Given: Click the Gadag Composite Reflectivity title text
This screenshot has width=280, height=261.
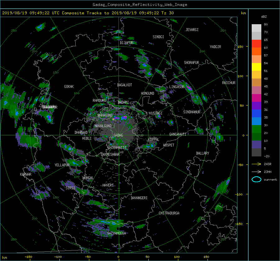Looking at the screenshot, I should tap(140, 5).
